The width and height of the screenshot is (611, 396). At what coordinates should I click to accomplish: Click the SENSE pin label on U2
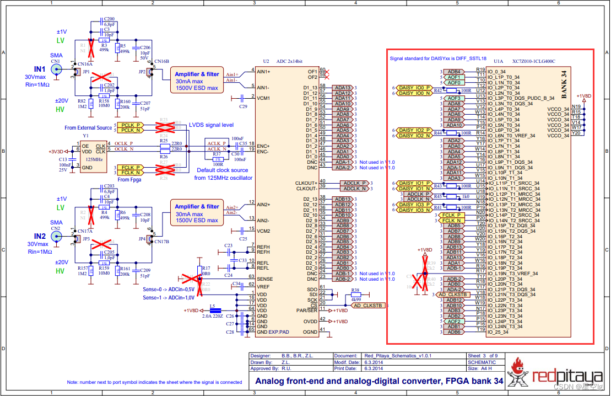point(264,279)
